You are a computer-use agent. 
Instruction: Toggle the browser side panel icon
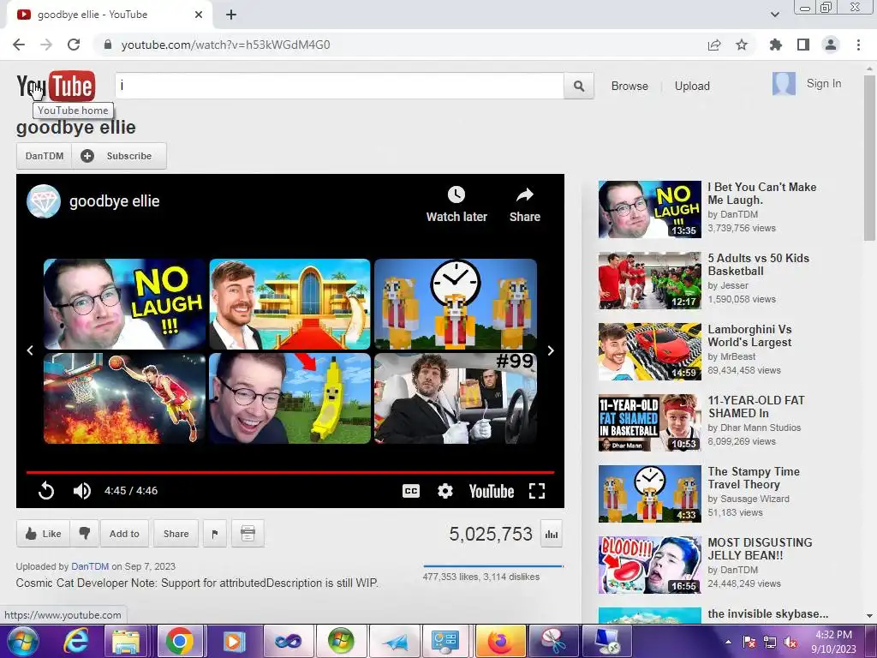point(803,45)
